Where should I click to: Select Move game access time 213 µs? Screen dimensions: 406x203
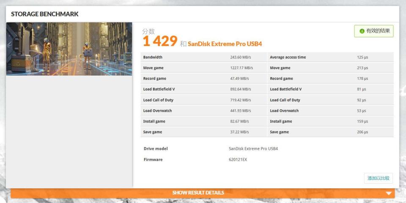click(x=362, y=68)
